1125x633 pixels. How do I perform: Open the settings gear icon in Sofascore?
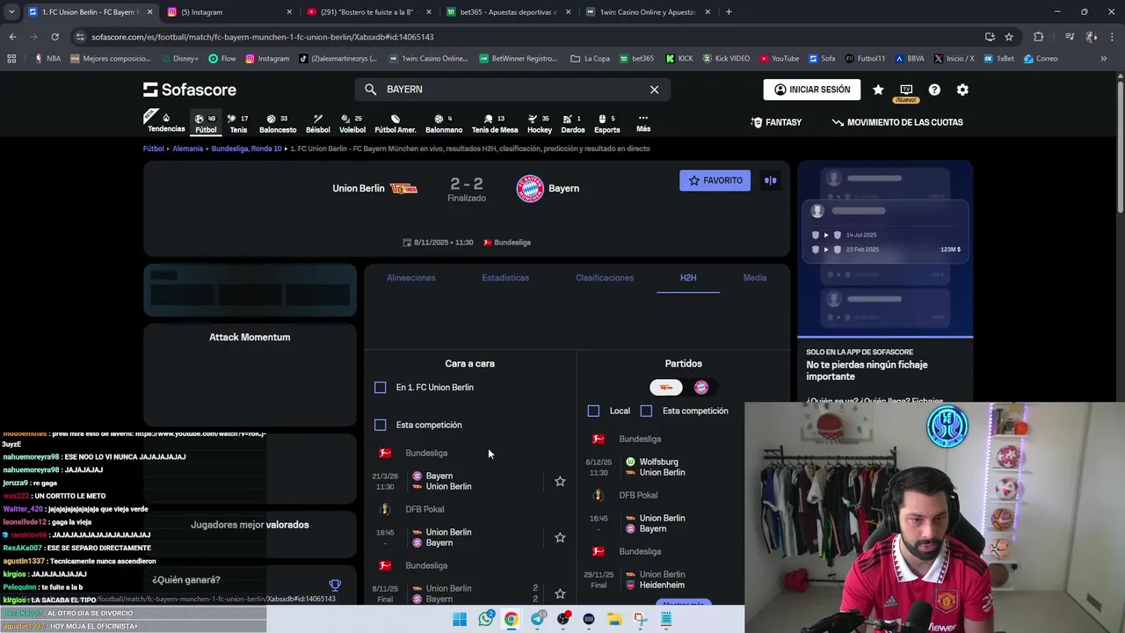(962, 90)
